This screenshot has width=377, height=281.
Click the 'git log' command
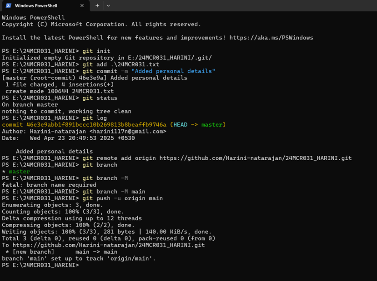click(x=95, y=118)
